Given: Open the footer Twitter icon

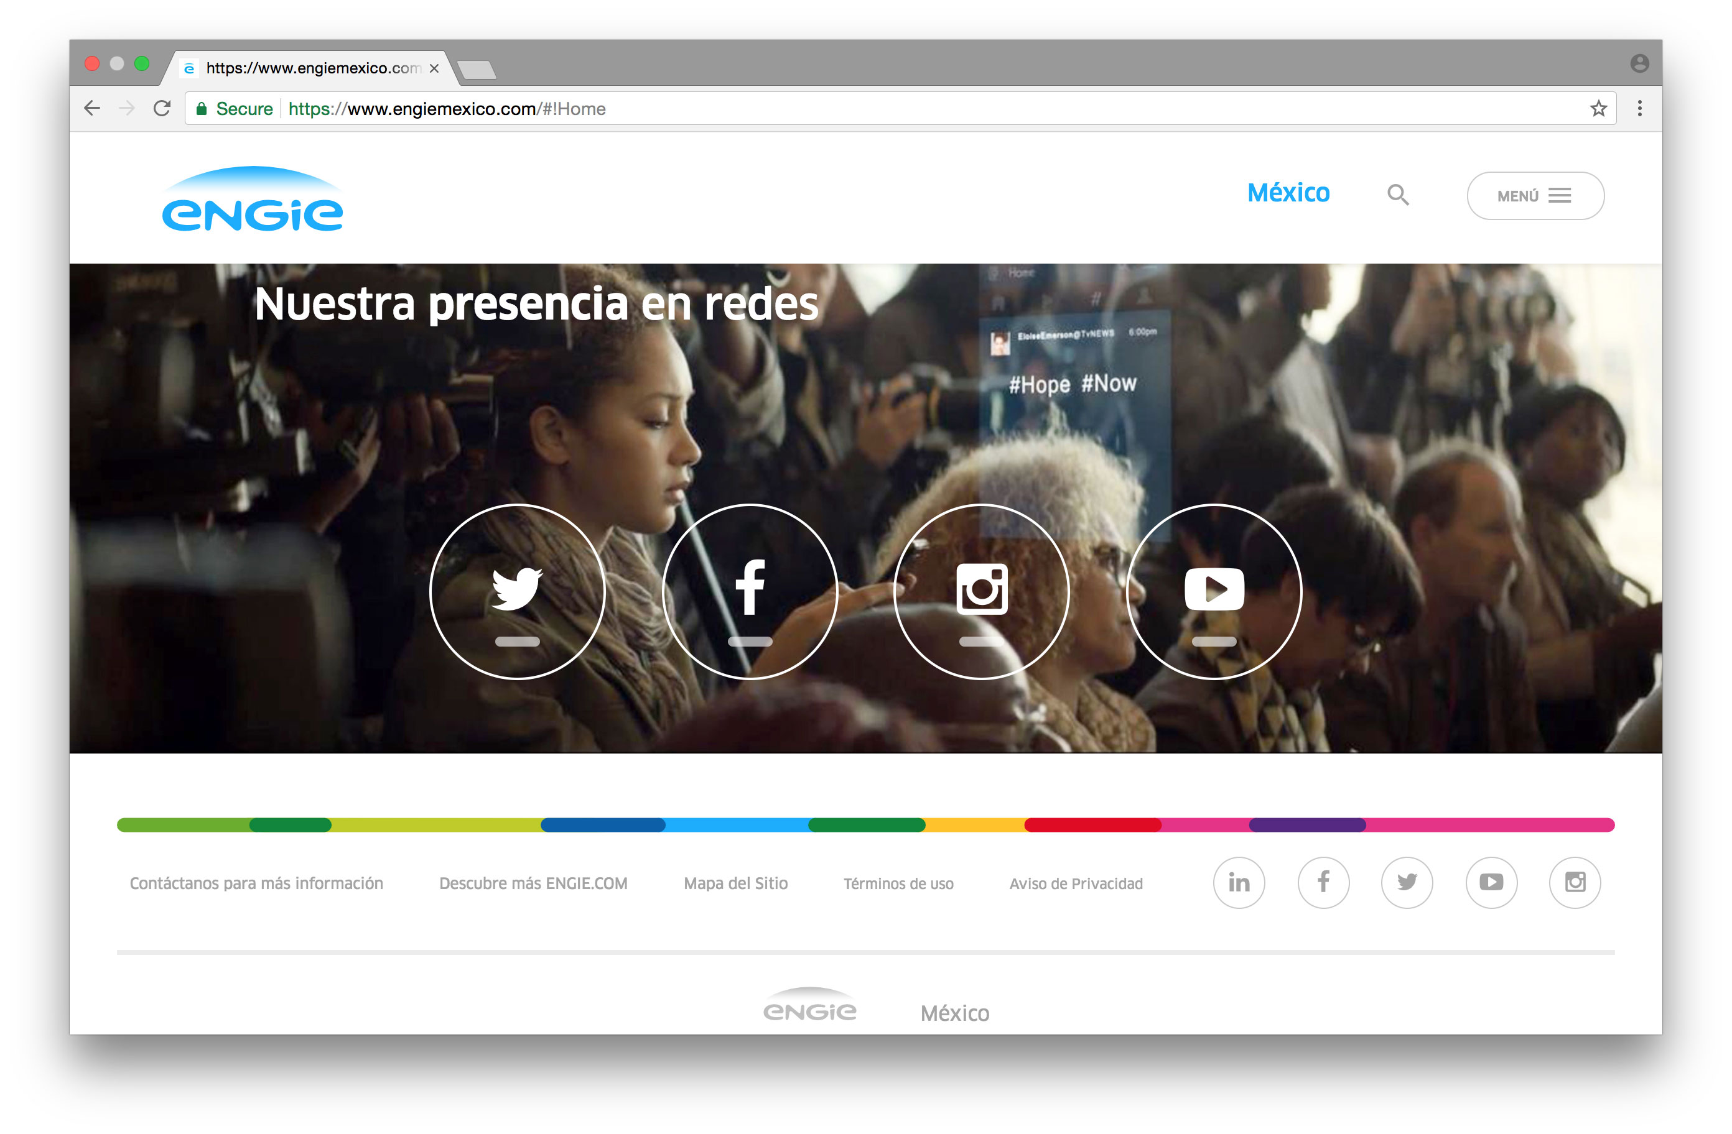Looking at the screenshot, I should (x=1407, y=883).
